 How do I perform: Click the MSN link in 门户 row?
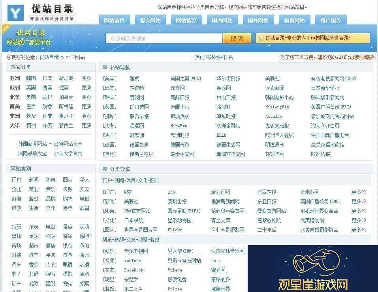[x=128, y=192]
